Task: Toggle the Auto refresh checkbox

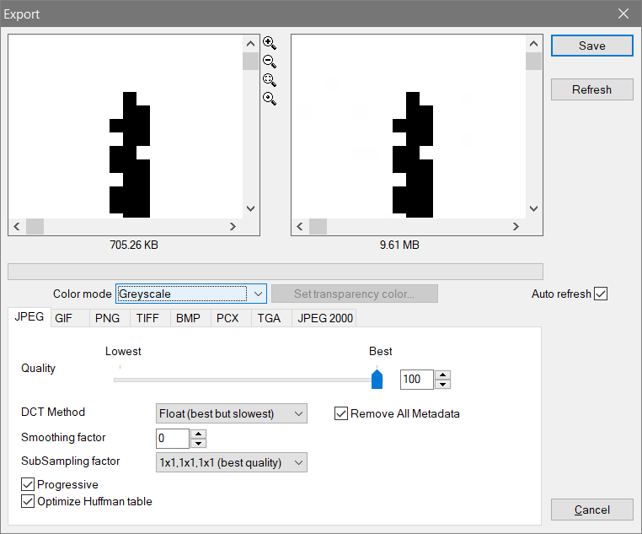Action: coord(601,294)
